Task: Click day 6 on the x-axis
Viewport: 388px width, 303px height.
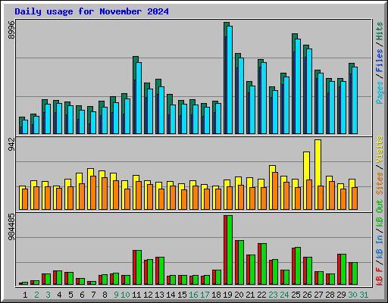Action: click(x=82, y=295)
